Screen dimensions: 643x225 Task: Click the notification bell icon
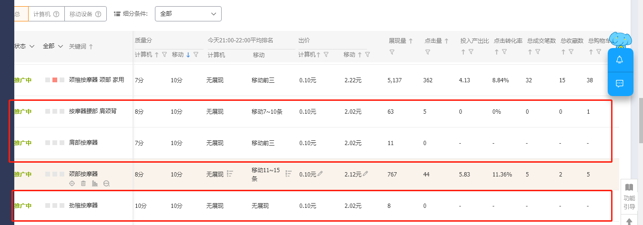[620, 60]
